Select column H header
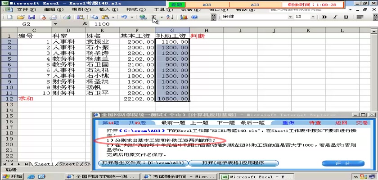This screenshot has height=180, width=378. (x=206, y=30)
